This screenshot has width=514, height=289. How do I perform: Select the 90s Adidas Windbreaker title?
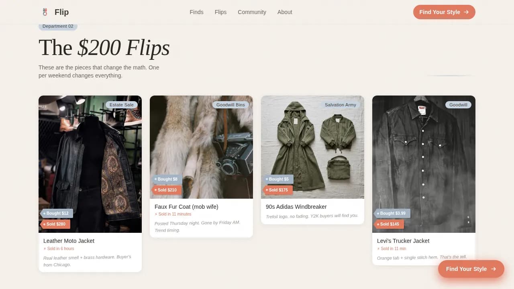click(x=296, y=207)
